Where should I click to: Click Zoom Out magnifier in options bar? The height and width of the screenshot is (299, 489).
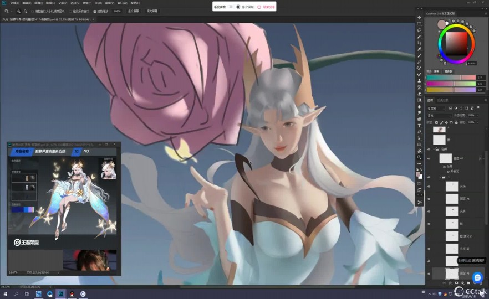coord(26,11)
